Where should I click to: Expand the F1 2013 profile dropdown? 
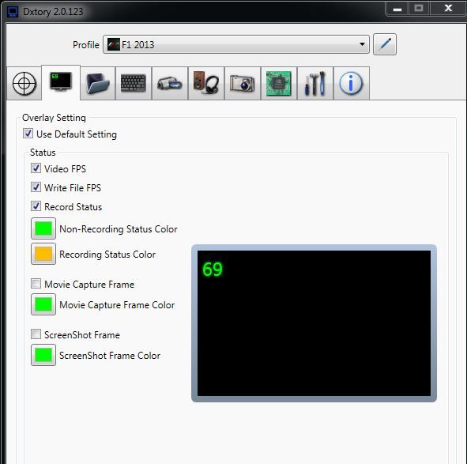coord(236,44)
